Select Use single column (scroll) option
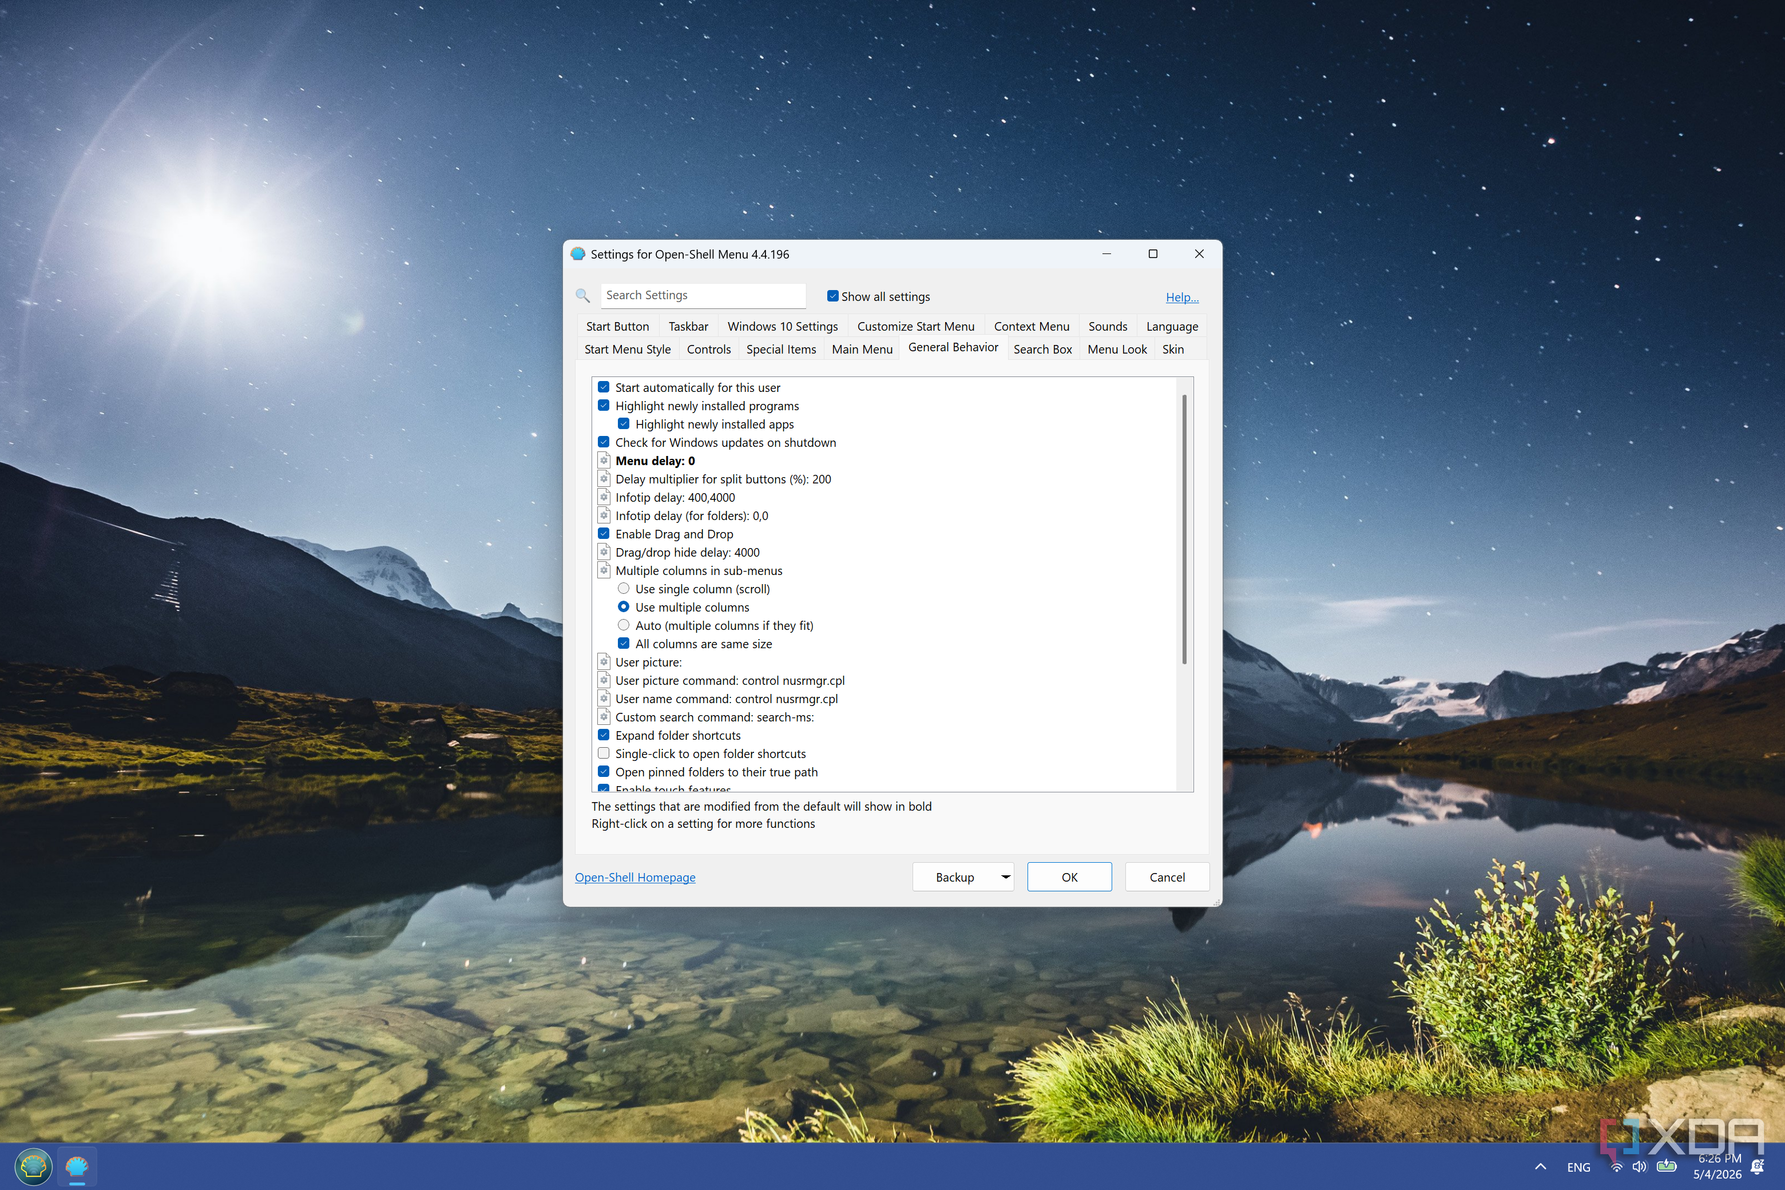Screen dimensions: 1785x1190 pos(624,588)
